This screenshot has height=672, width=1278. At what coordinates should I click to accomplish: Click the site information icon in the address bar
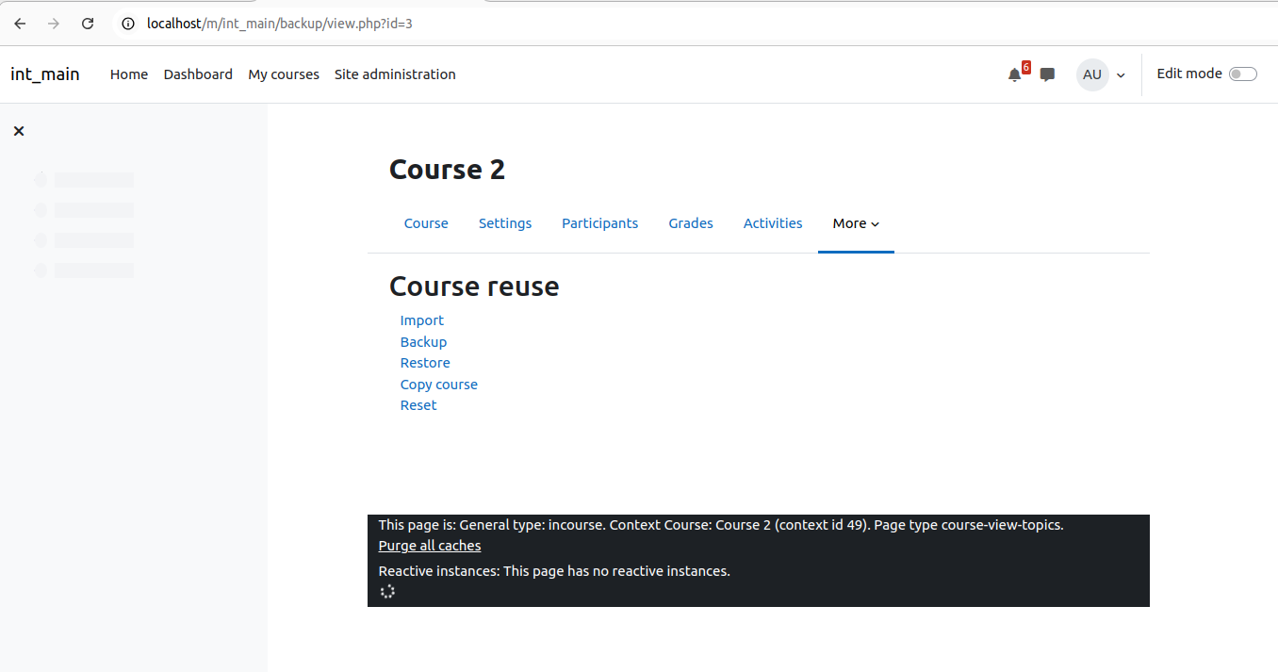(128, 24)
